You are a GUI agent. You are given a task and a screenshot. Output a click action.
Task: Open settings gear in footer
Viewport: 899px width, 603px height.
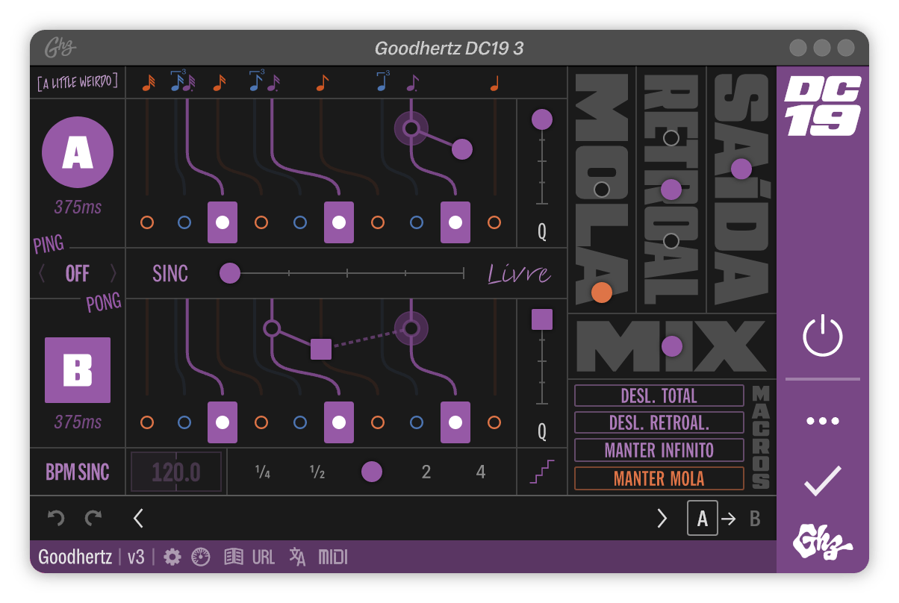pyautogui.click(x=172, y=557)
